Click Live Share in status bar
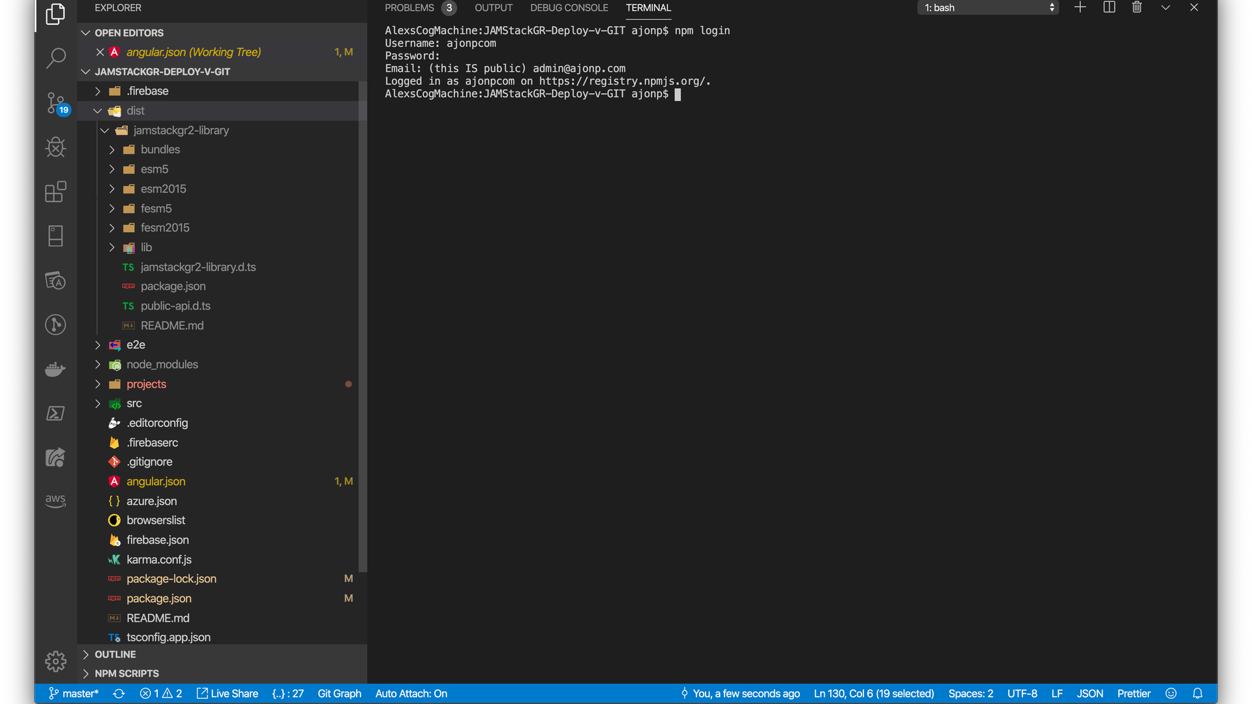1252x704 pixels. (228, 694)
